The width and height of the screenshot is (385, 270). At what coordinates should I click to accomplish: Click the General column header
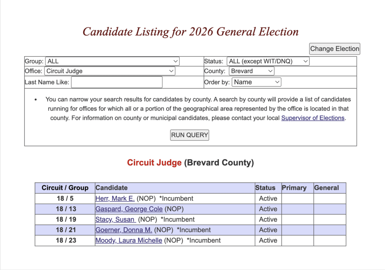pyautogui.click(x=326, y=188)
